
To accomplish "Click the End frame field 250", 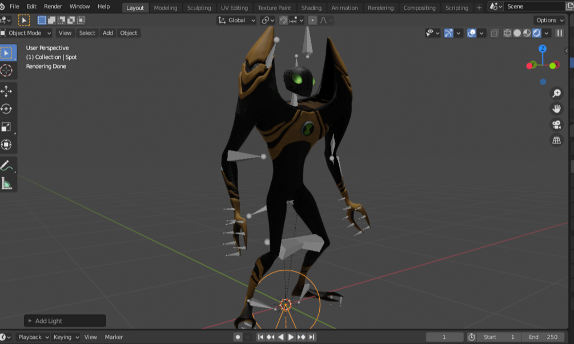I will point(543,337).
